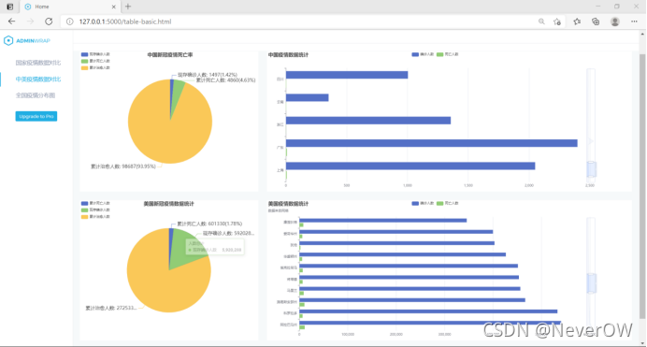Go back with browser back arrow
Screen dimensions: 647x347
point(11,22)
